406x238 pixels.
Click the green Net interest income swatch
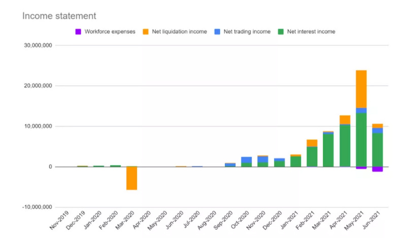[281, 32]
